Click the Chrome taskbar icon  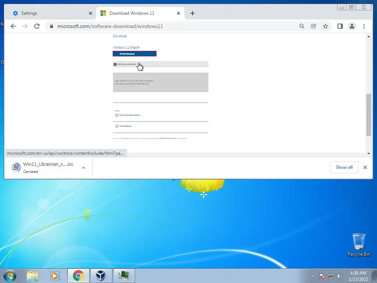78,276
